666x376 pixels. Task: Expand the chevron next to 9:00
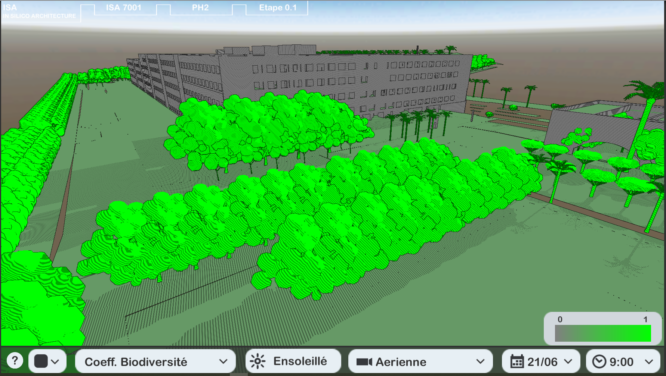tap(649, 362)
